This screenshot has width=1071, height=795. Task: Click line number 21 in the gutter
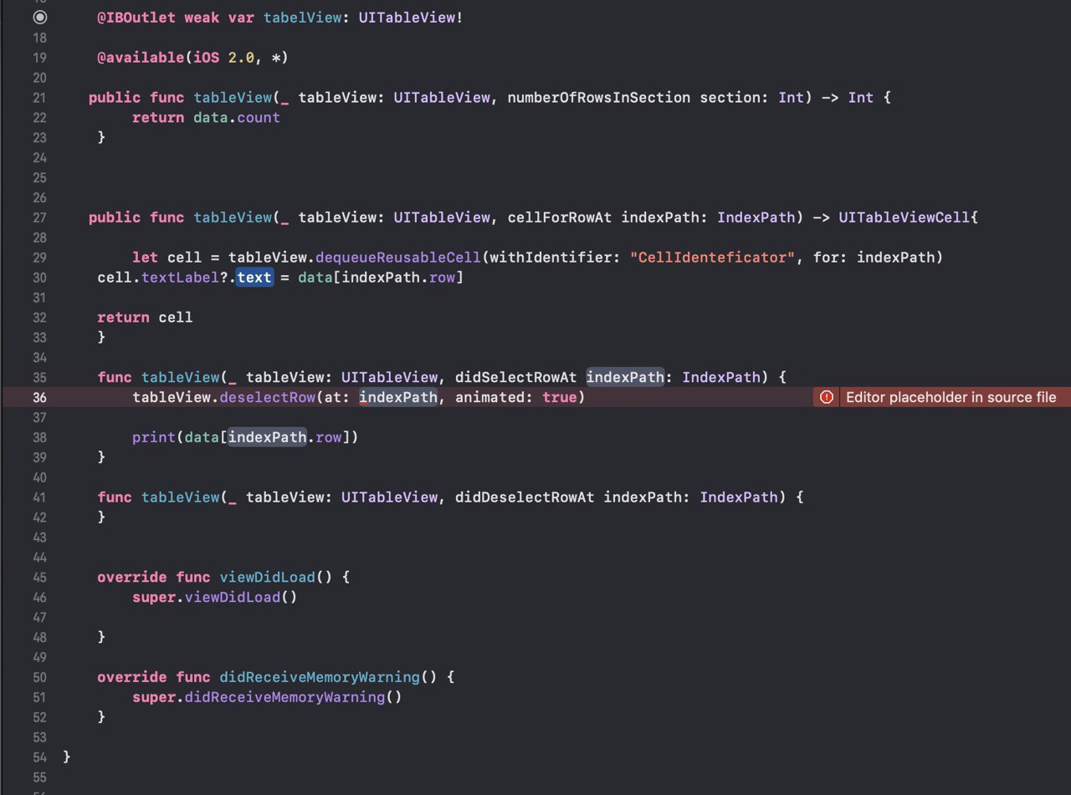click(x=39, y=98)
